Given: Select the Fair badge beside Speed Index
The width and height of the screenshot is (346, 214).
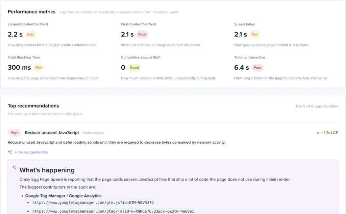Looking at the screenshot, I should tap(255, 34).
